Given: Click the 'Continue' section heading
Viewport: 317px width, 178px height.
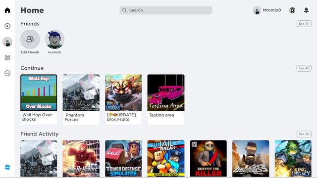Looking at the screenshot, I should click(32, 68).
